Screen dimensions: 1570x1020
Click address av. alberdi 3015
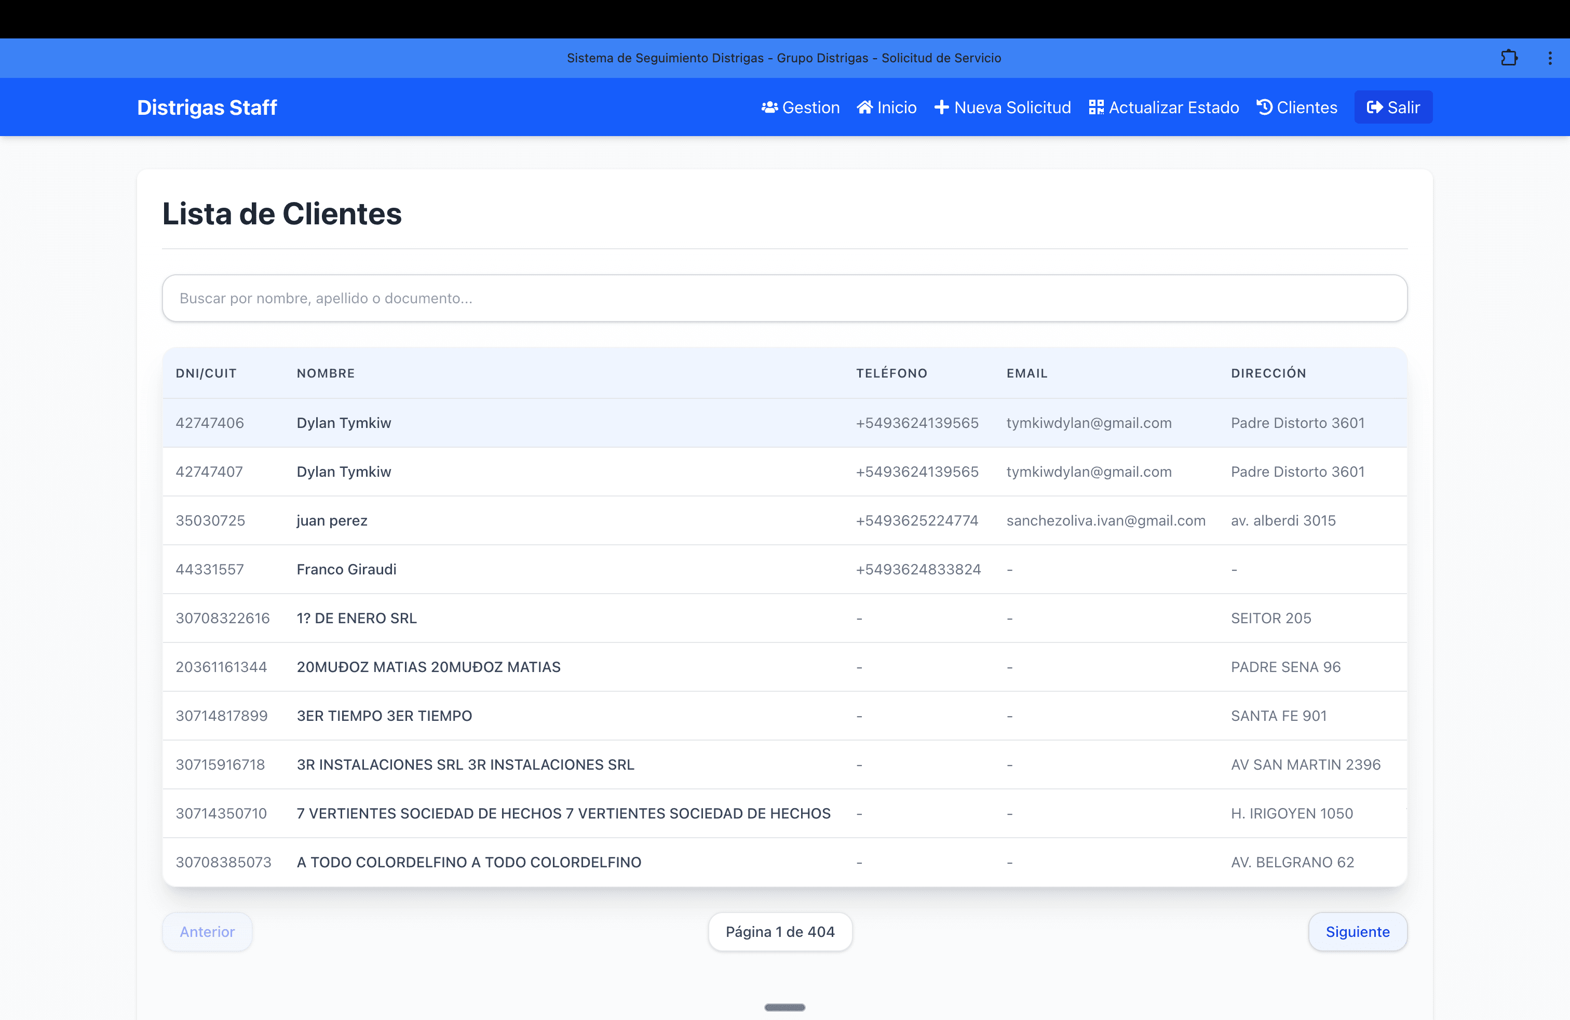pos(1283,520)
